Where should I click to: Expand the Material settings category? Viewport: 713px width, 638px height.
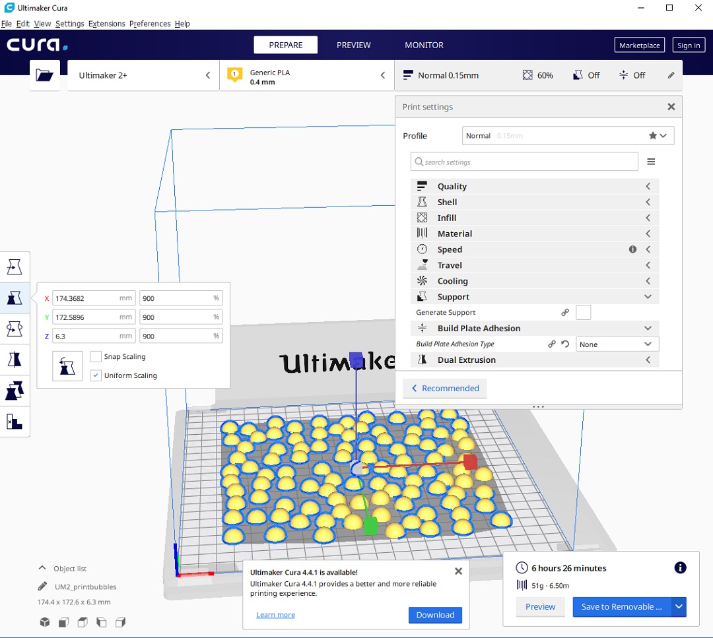tap(535, 234)
